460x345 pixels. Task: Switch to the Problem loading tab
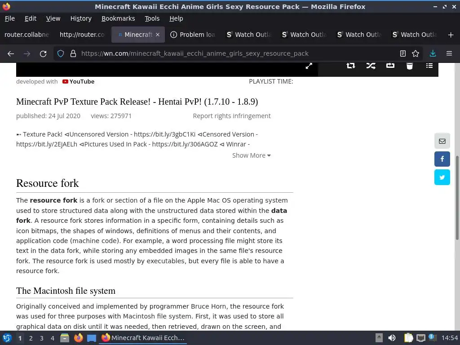coord(193,35)
